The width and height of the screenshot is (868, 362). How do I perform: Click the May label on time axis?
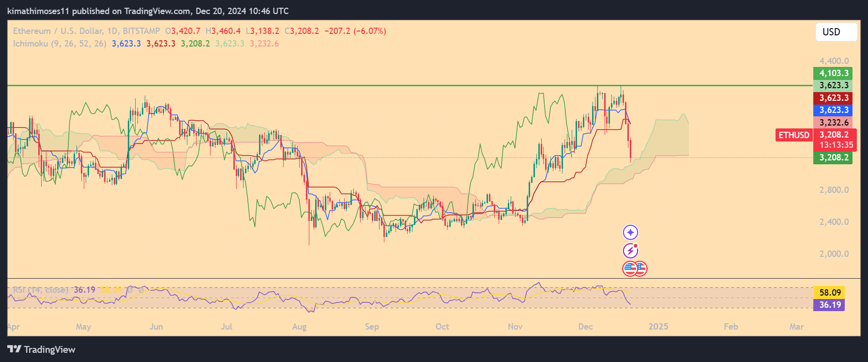coord(83,327)
